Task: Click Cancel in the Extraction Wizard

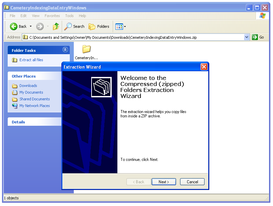Action: [x=192, y=182]
